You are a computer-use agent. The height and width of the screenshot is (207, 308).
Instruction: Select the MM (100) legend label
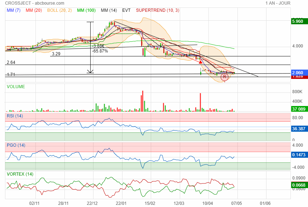click(86, 10)
